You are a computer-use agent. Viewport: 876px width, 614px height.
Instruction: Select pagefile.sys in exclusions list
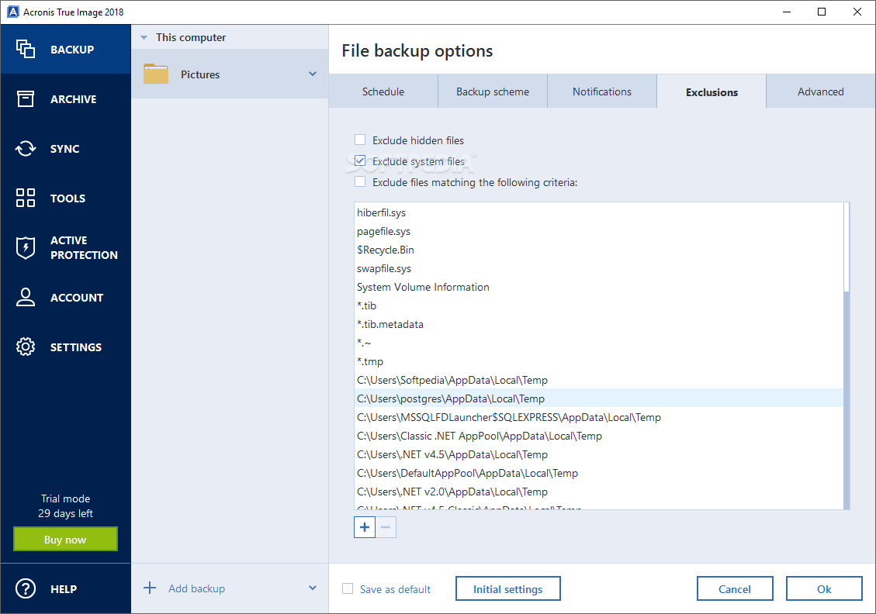tap(598, 231)
